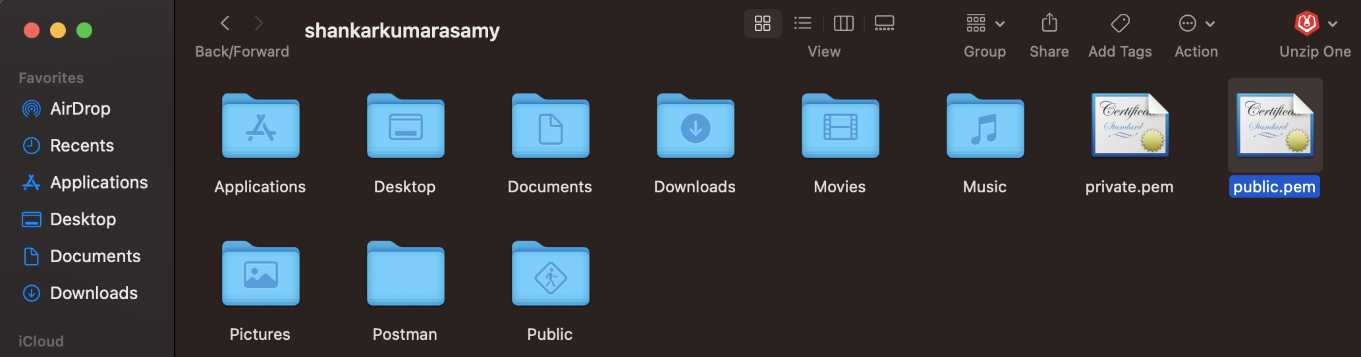
Task: Go back with the back arrow
Action: coord(225,24)
